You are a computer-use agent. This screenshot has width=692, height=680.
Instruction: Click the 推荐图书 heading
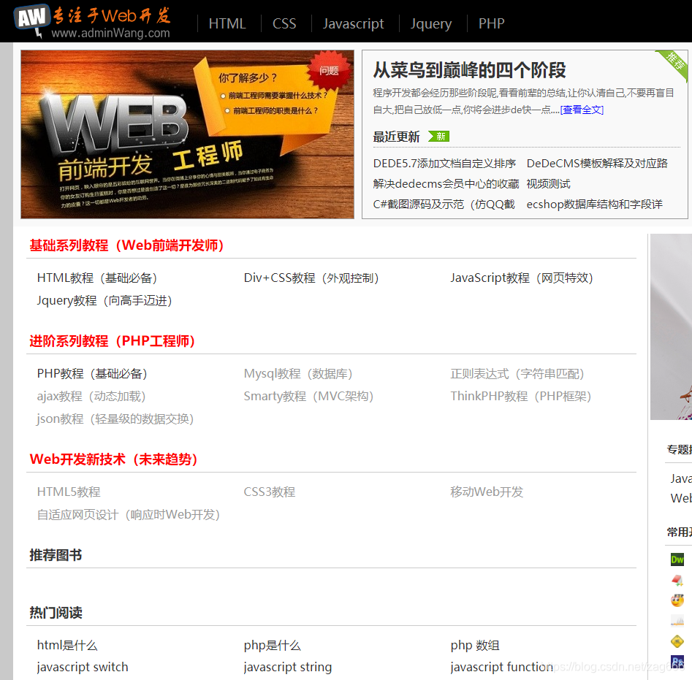pos(56,555)
